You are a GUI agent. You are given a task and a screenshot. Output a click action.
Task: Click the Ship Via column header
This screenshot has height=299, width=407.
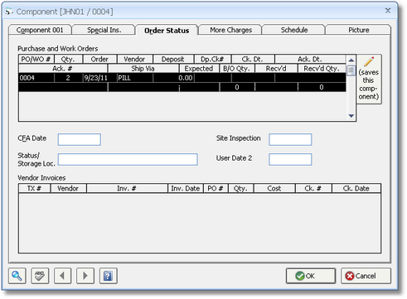click(143, 69)
